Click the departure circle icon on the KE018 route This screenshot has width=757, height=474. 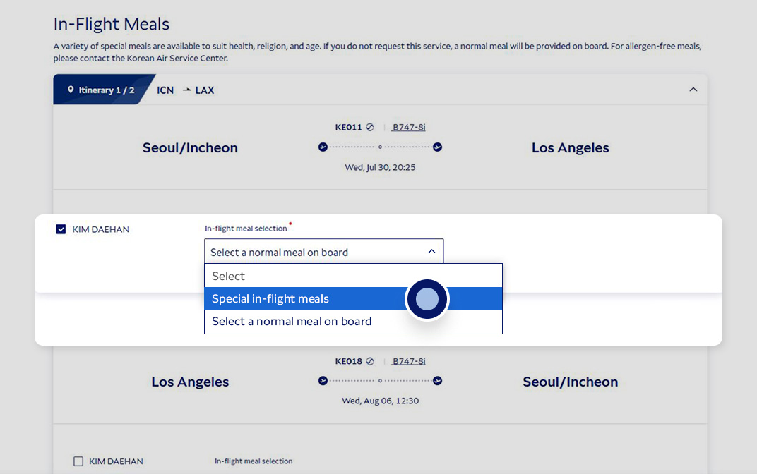[x=323, y=380]
